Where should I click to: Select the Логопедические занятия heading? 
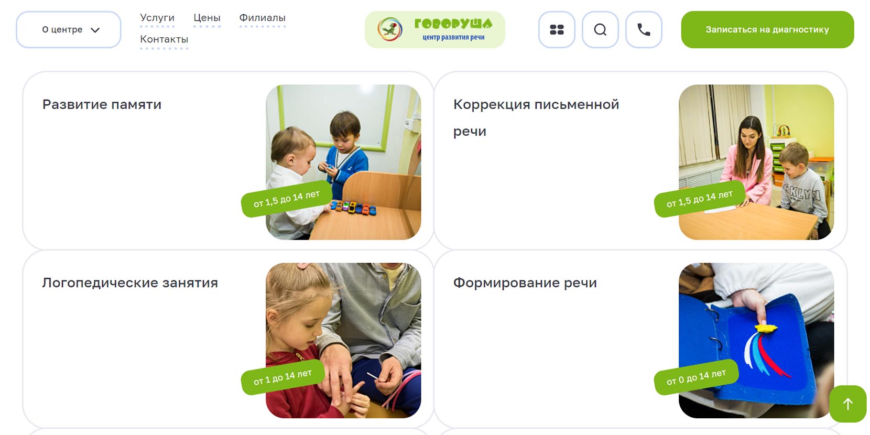point(130,283)
